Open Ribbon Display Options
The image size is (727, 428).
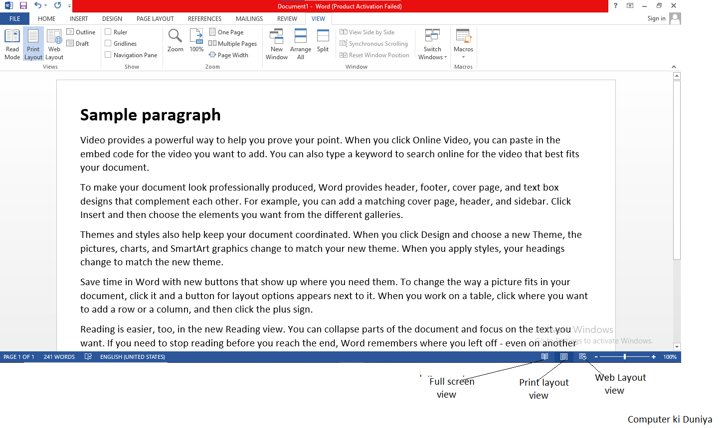click(x=630, y=5)
